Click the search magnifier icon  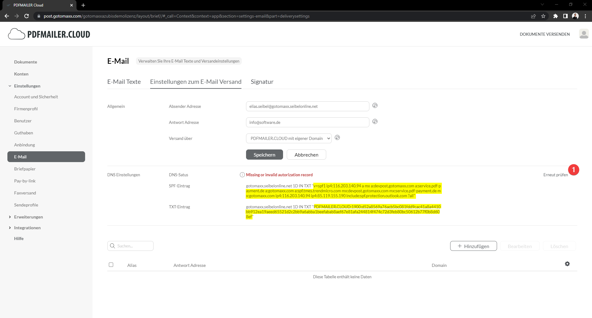[113, 246]
